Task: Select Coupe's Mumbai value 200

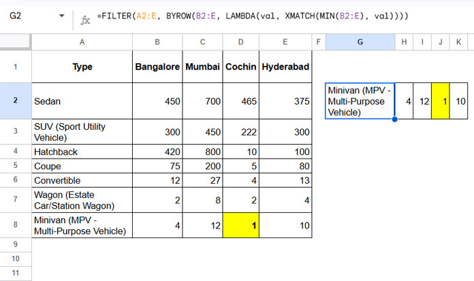Action: [x=202, y=165]
